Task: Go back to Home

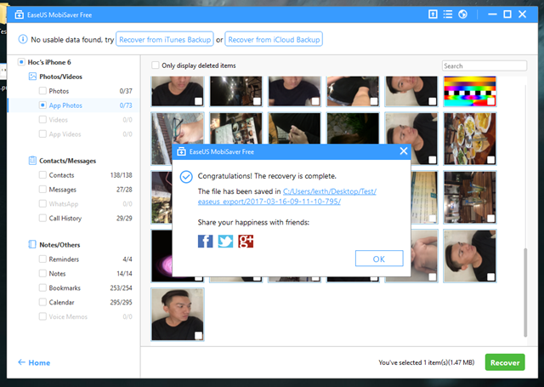Action: (34, 362)
